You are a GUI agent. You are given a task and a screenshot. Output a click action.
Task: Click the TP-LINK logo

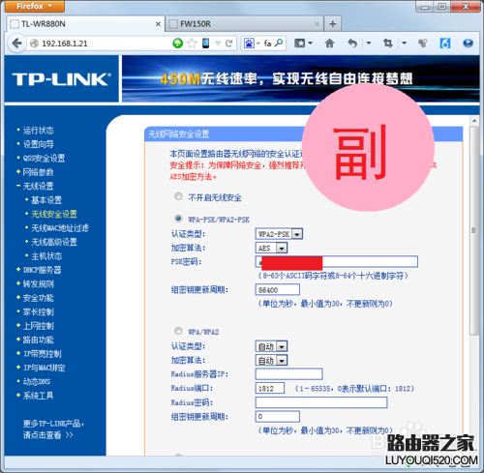[62, 79]
